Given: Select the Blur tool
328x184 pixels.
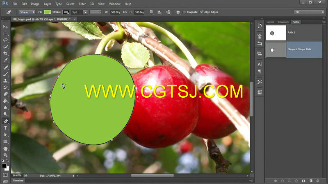Looking at the screenshot, I should point(5,108).
